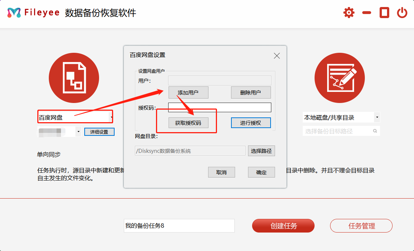Click the magnifier icon in target path field
The width and height of the screenshot is (414, 251).
coord(374,131)
